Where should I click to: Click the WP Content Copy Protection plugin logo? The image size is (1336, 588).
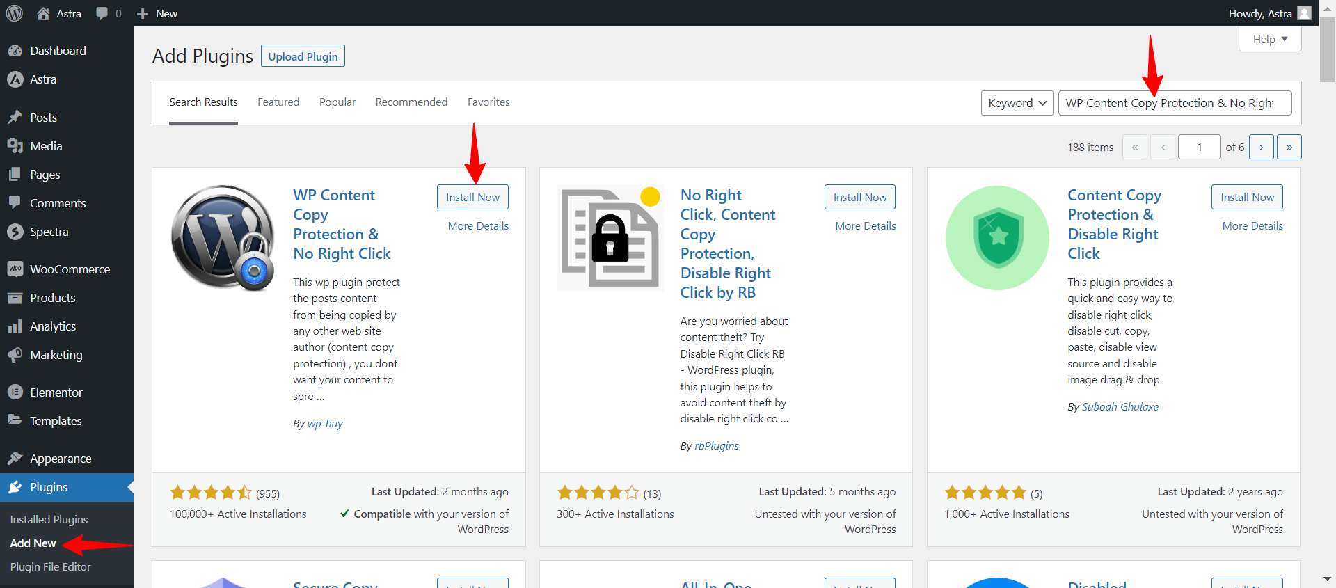click(x=223, y=237)
